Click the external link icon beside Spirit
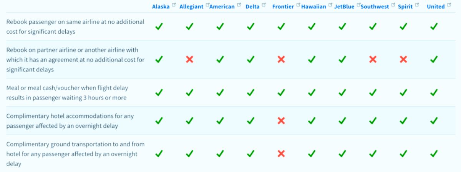This screenshot has height=172, width=461. [417, 5]
